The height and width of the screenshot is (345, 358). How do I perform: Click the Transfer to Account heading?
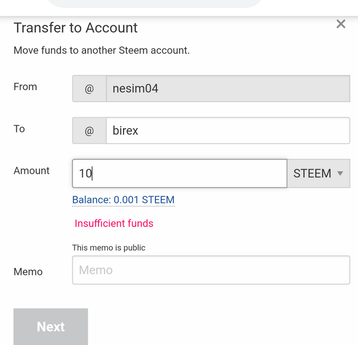click(76, 28)
